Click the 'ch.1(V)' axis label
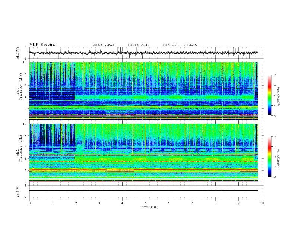295x228 pixels. pos(18,53)
